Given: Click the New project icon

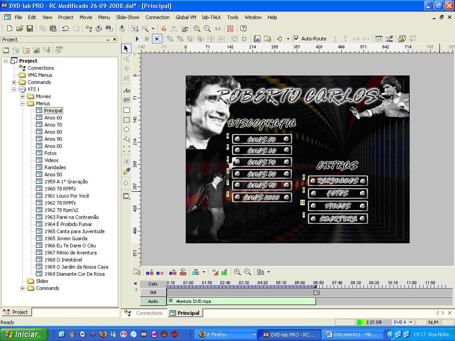Looking at the screenshot, I should (9, 28).
